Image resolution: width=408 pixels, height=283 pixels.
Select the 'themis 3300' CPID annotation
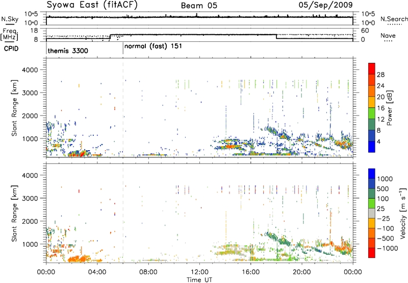68,51
